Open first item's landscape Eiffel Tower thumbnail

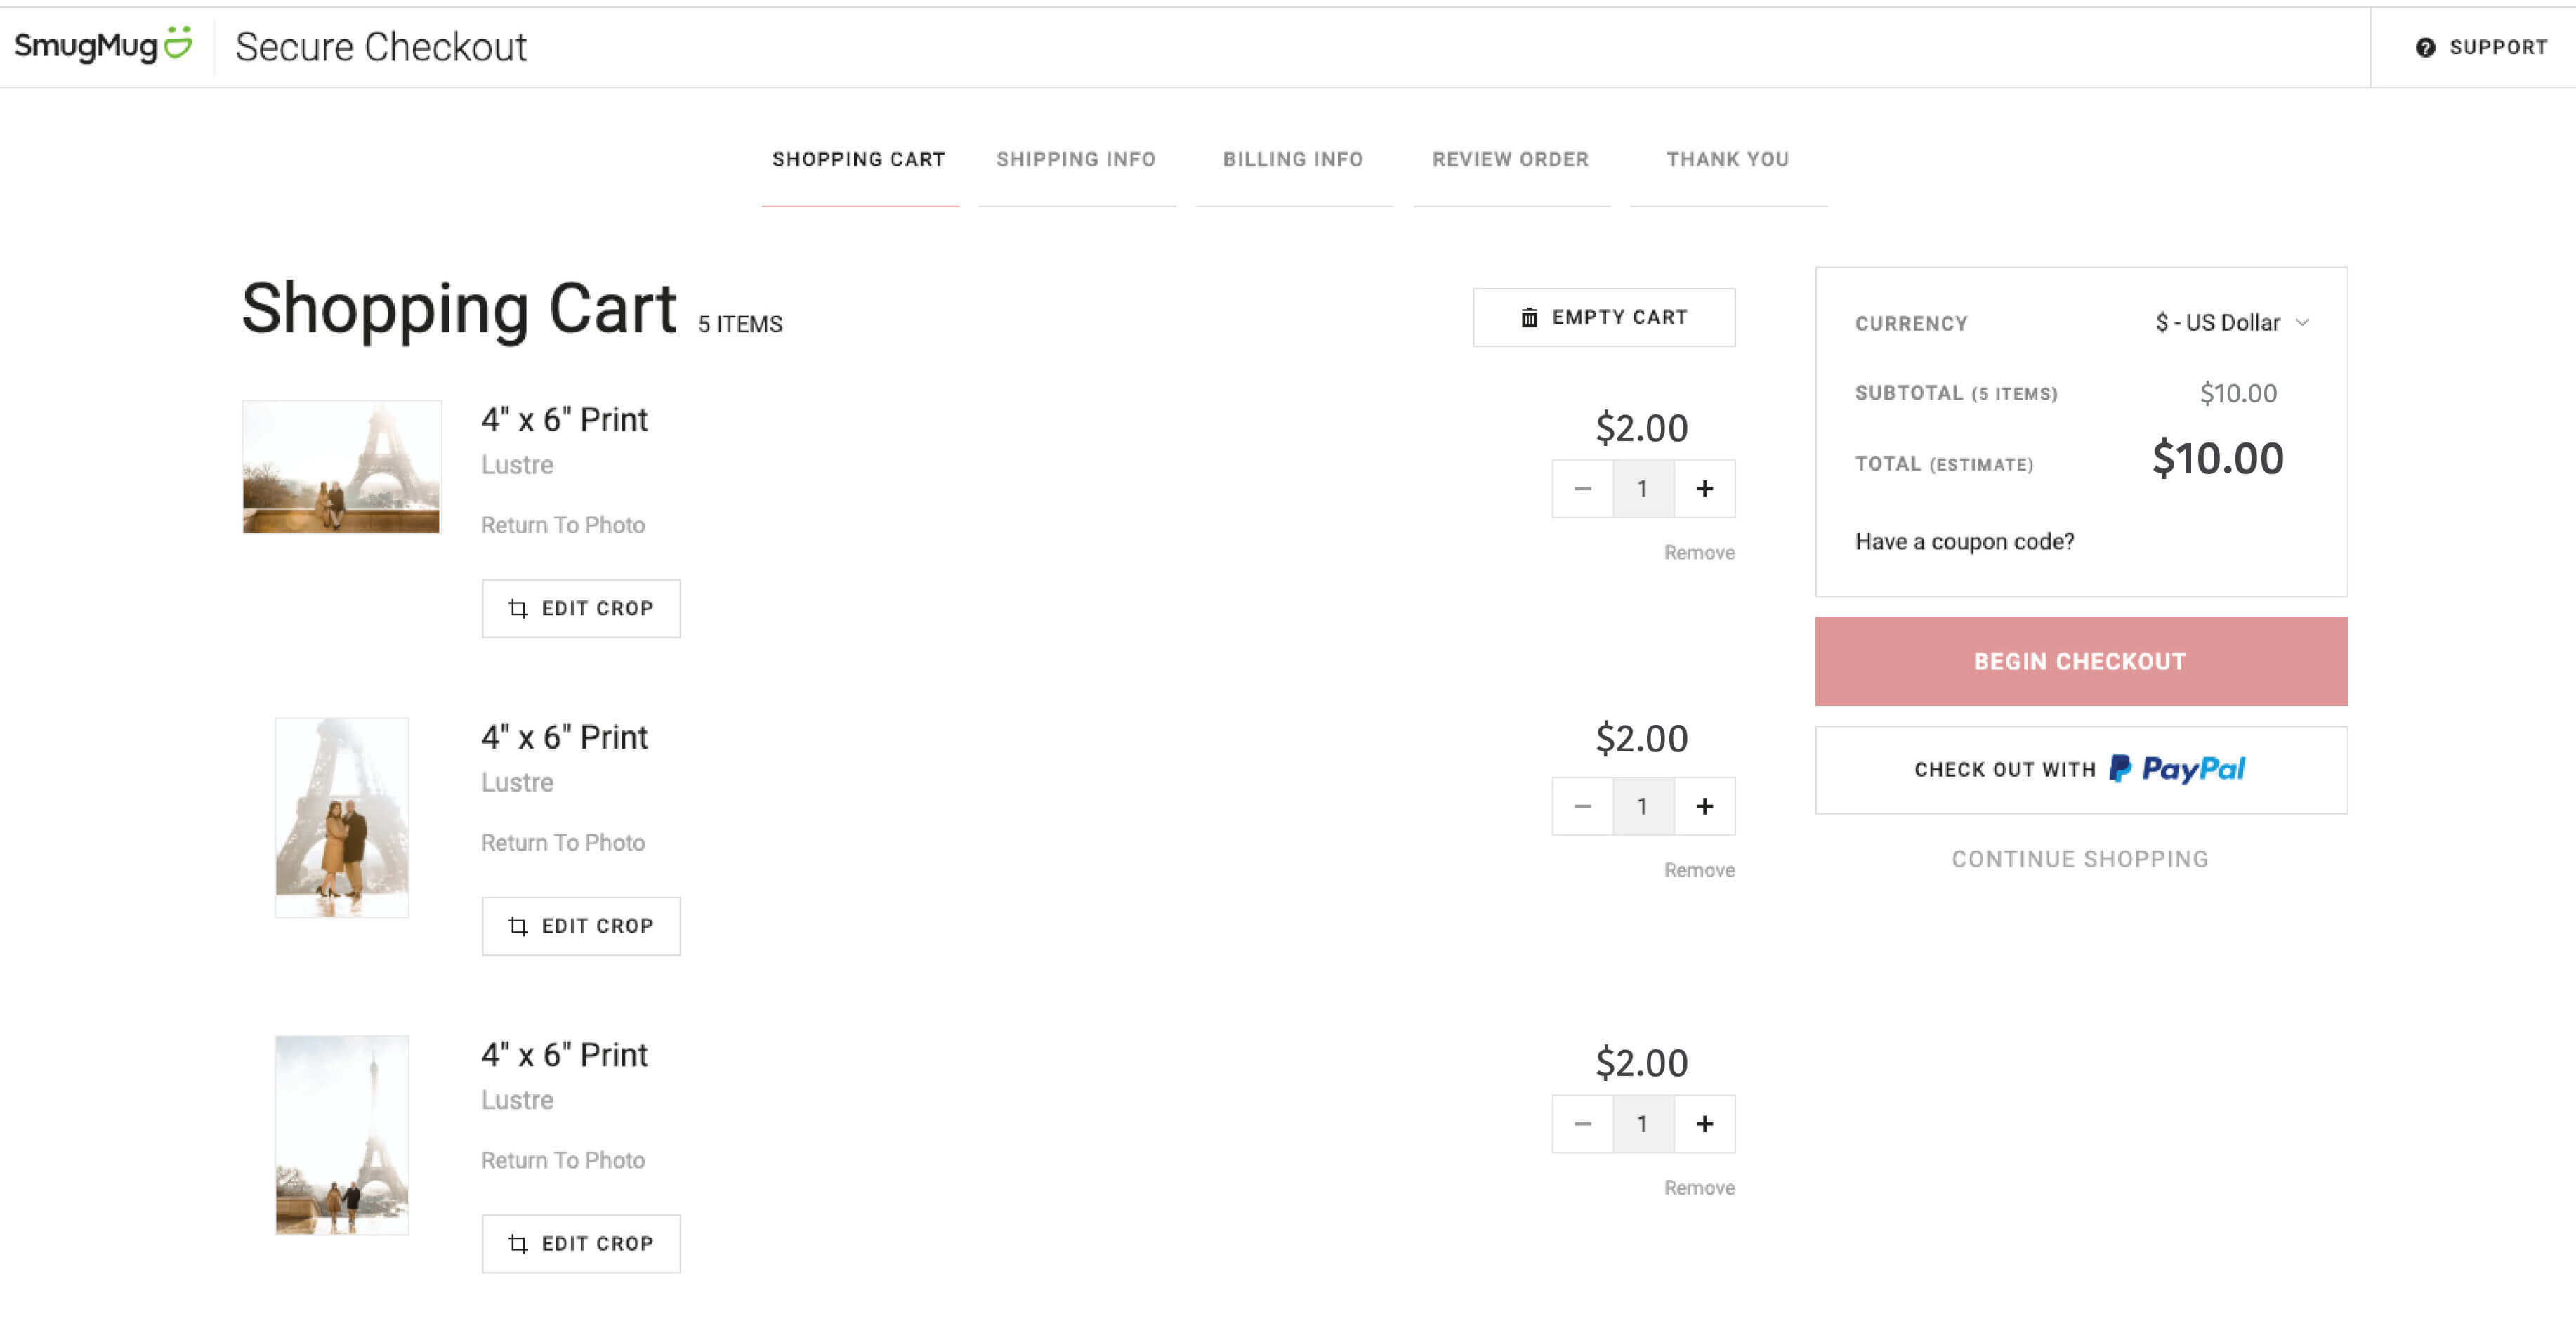(341, 467)
